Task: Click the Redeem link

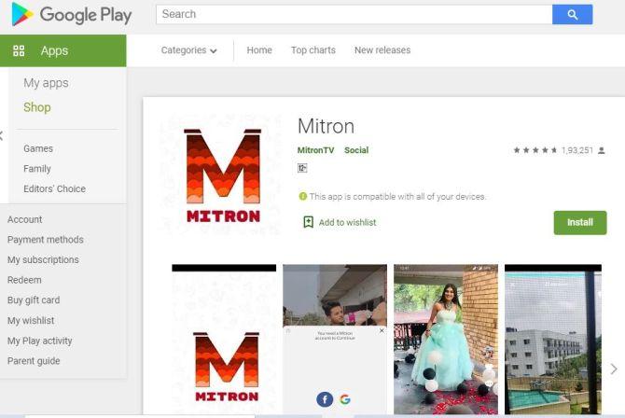Action: pyautogui.click(x=24, y=280)
